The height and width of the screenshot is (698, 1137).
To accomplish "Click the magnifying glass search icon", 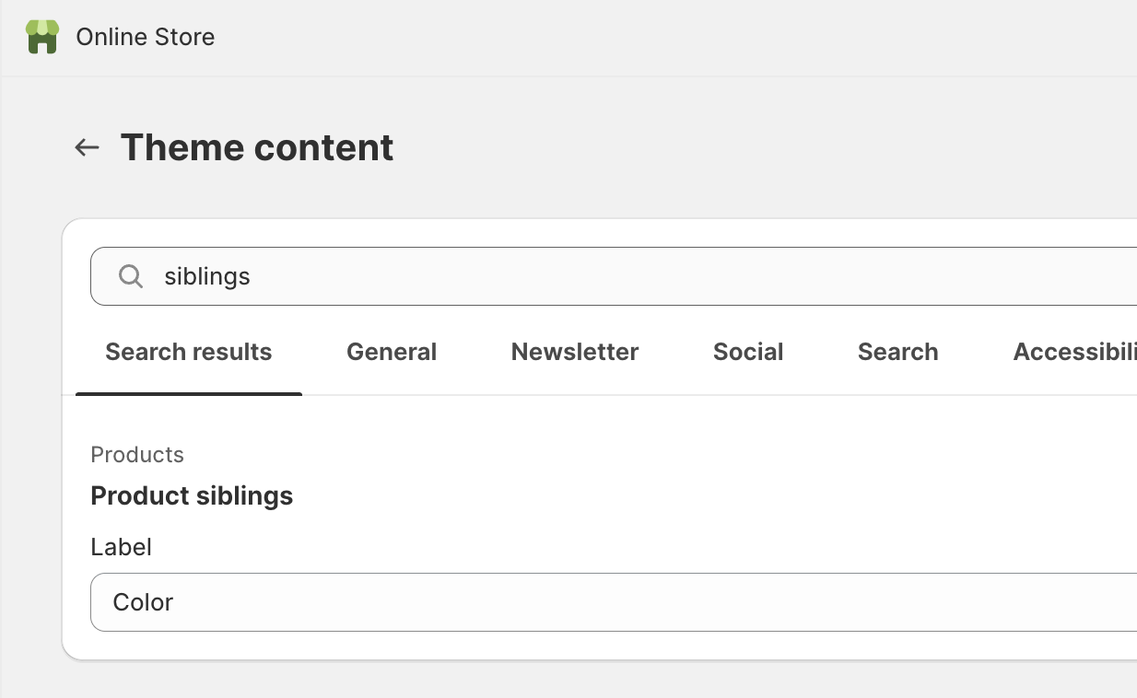I will click(x=130, y=275).
